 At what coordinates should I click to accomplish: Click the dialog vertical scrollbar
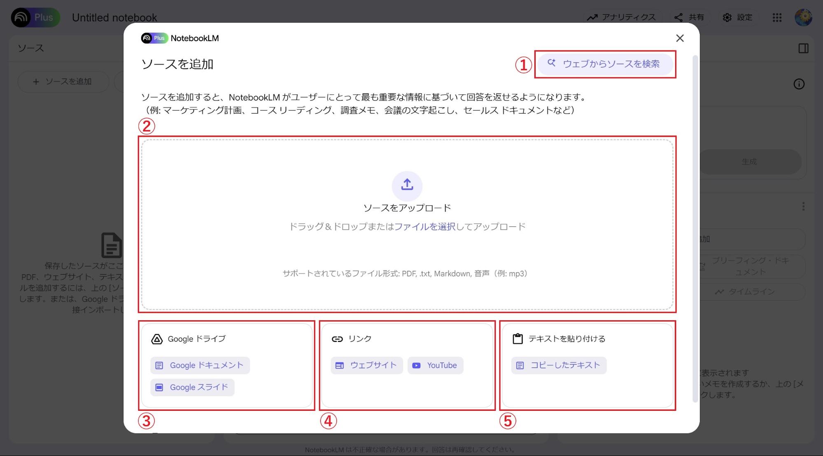pyautogui.click(x=695, y=228)
